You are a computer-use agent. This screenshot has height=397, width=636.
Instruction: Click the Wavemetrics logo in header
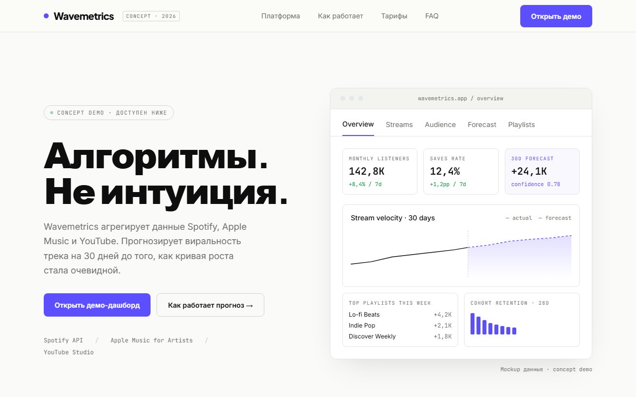(79, 16)
